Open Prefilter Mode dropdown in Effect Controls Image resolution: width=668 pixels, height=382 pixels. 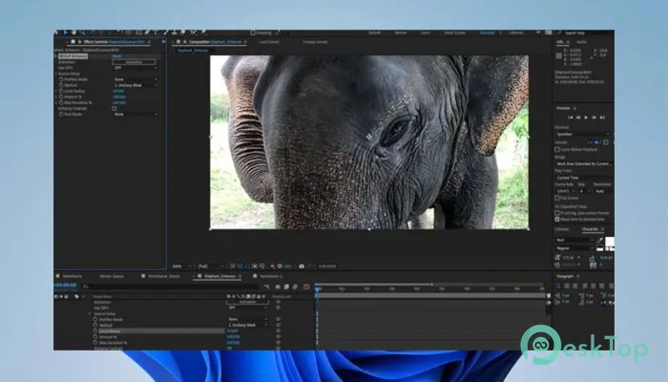coord(136,79)
